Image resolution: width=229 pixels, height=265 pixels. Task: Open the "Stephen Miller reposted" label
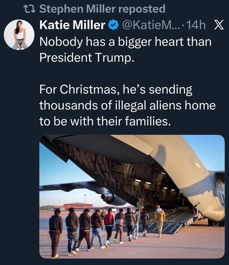(102, 9)
